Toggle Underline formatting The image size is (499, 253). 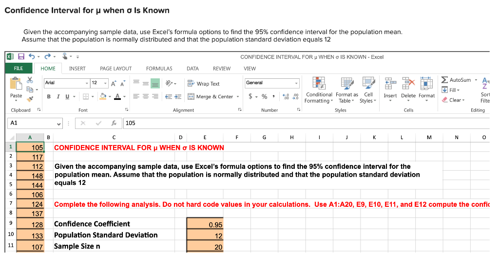67,97
